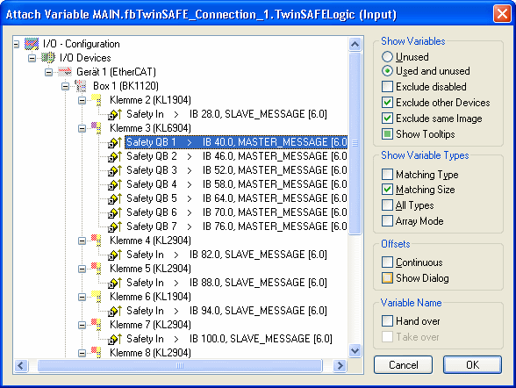Click the Klemme 6 (KL1904) terminal icon

[97, 297]
